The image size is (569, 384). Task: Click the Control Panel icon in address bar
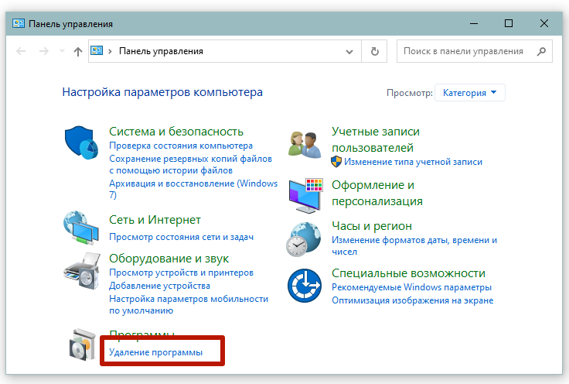pos(97,51)
